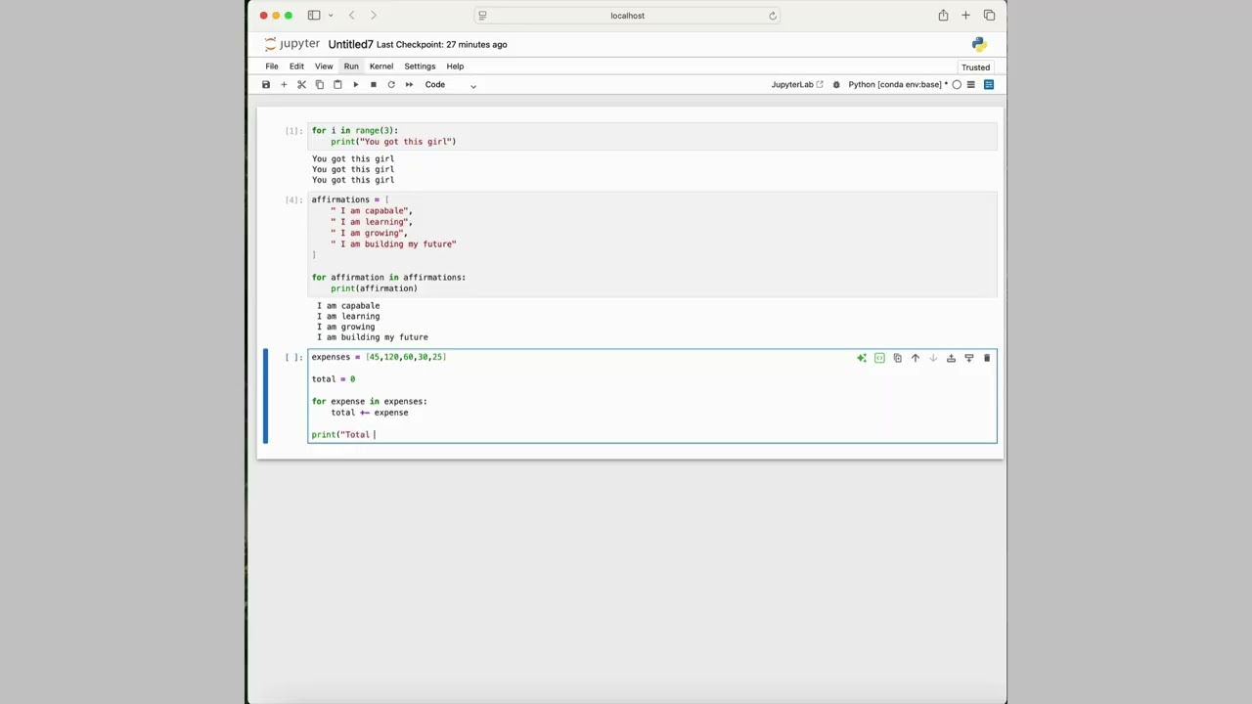Open the cell type Code dropdown

[x=450, y=85]
